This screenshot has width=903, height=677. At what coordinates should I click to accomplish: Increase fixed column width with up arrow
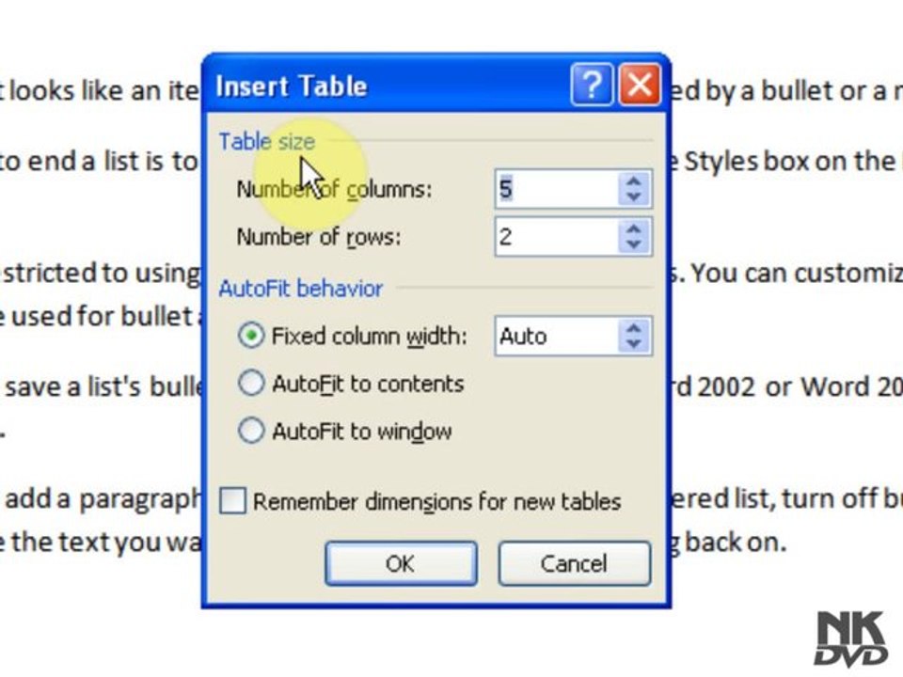pyautogui.click(x=634, y=328)
